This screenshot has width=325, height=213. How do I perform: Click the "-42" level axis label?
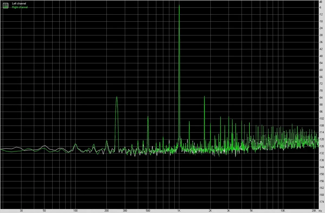pyautogui.click(x=321, y=49)
